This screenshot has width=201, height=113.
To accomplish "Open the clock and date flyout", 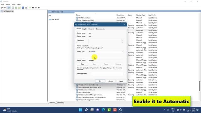I will (x=191, y=110).
